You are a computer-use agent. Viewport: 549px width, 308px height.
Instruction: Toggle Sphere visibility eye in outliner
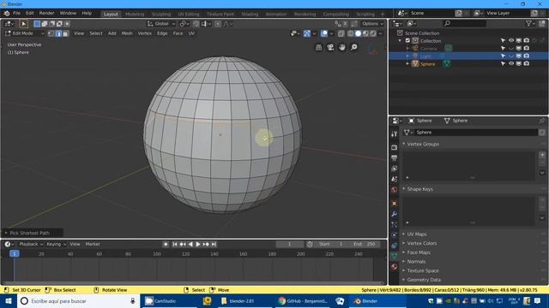pos(511,63)
